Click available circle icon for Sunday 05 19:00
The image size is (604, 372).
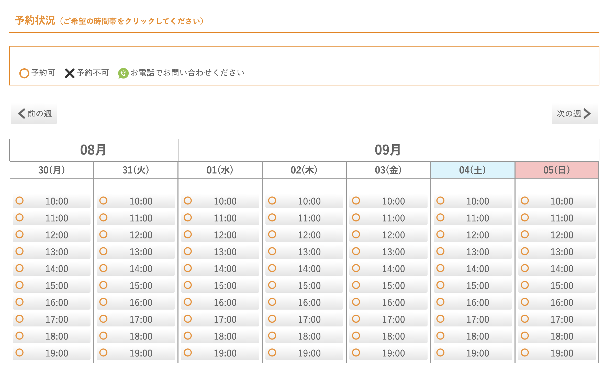click(525, 353)
